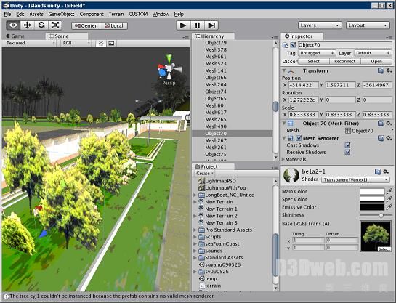Open Hierarchy panel options menu

275,37
